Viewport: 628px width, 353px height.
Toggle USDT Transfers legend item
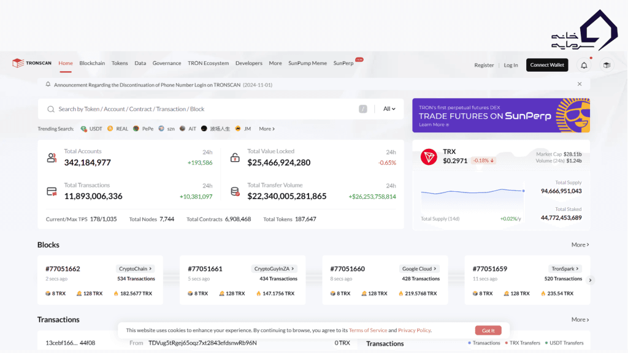tap(564, 343)
